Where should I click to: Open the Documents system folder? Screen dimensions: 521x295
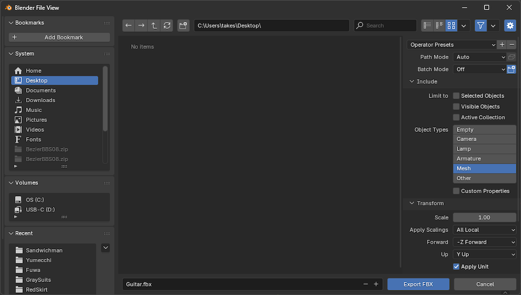pos(41,91)
